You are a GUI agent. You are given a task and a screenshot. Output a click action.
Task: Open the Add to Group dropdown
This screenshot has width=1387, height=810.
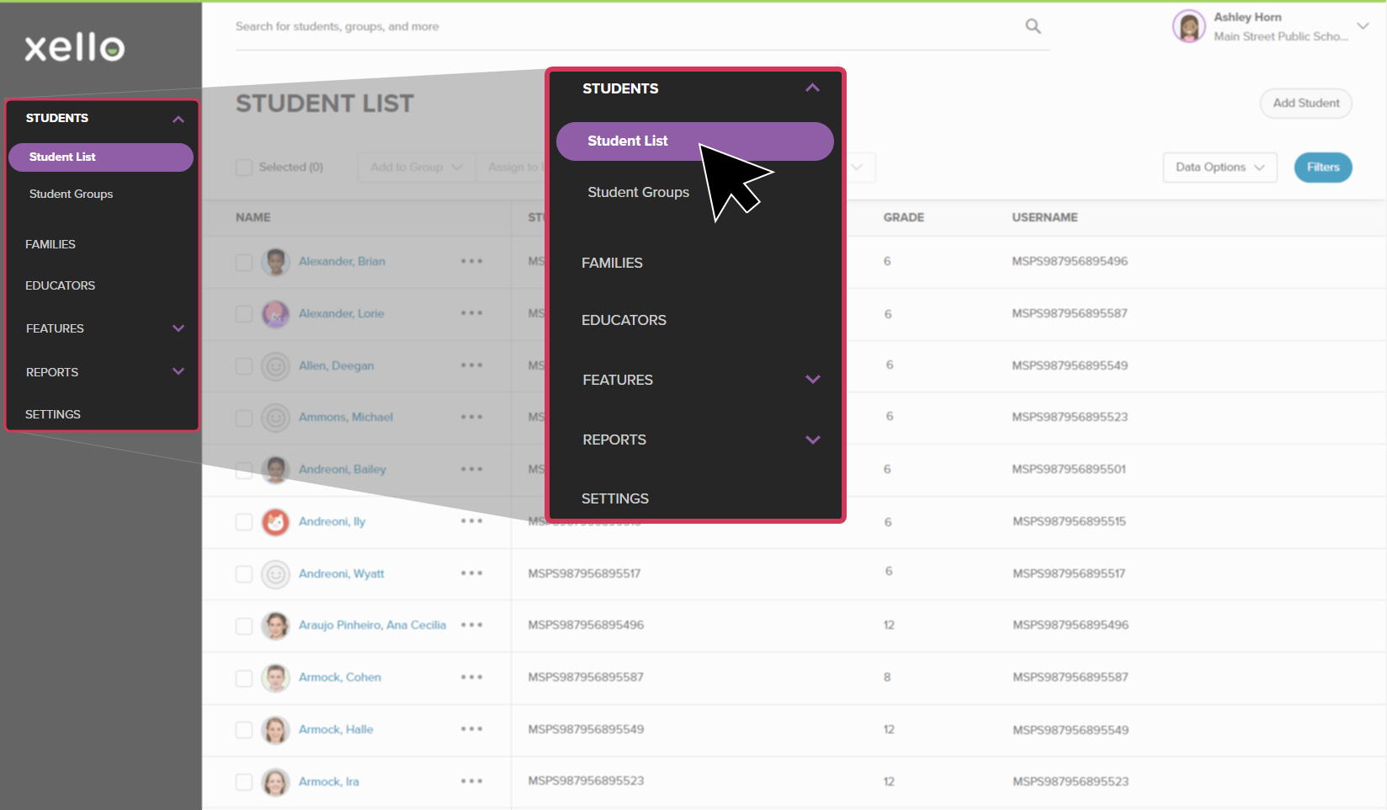coord(417,168)
